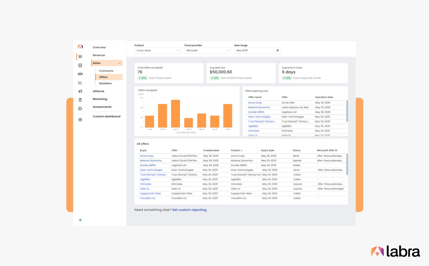This screenshot has height=266, width=429.
Task: Click the line chart analytics sidebar icon
Action: (x=80, y=83)
